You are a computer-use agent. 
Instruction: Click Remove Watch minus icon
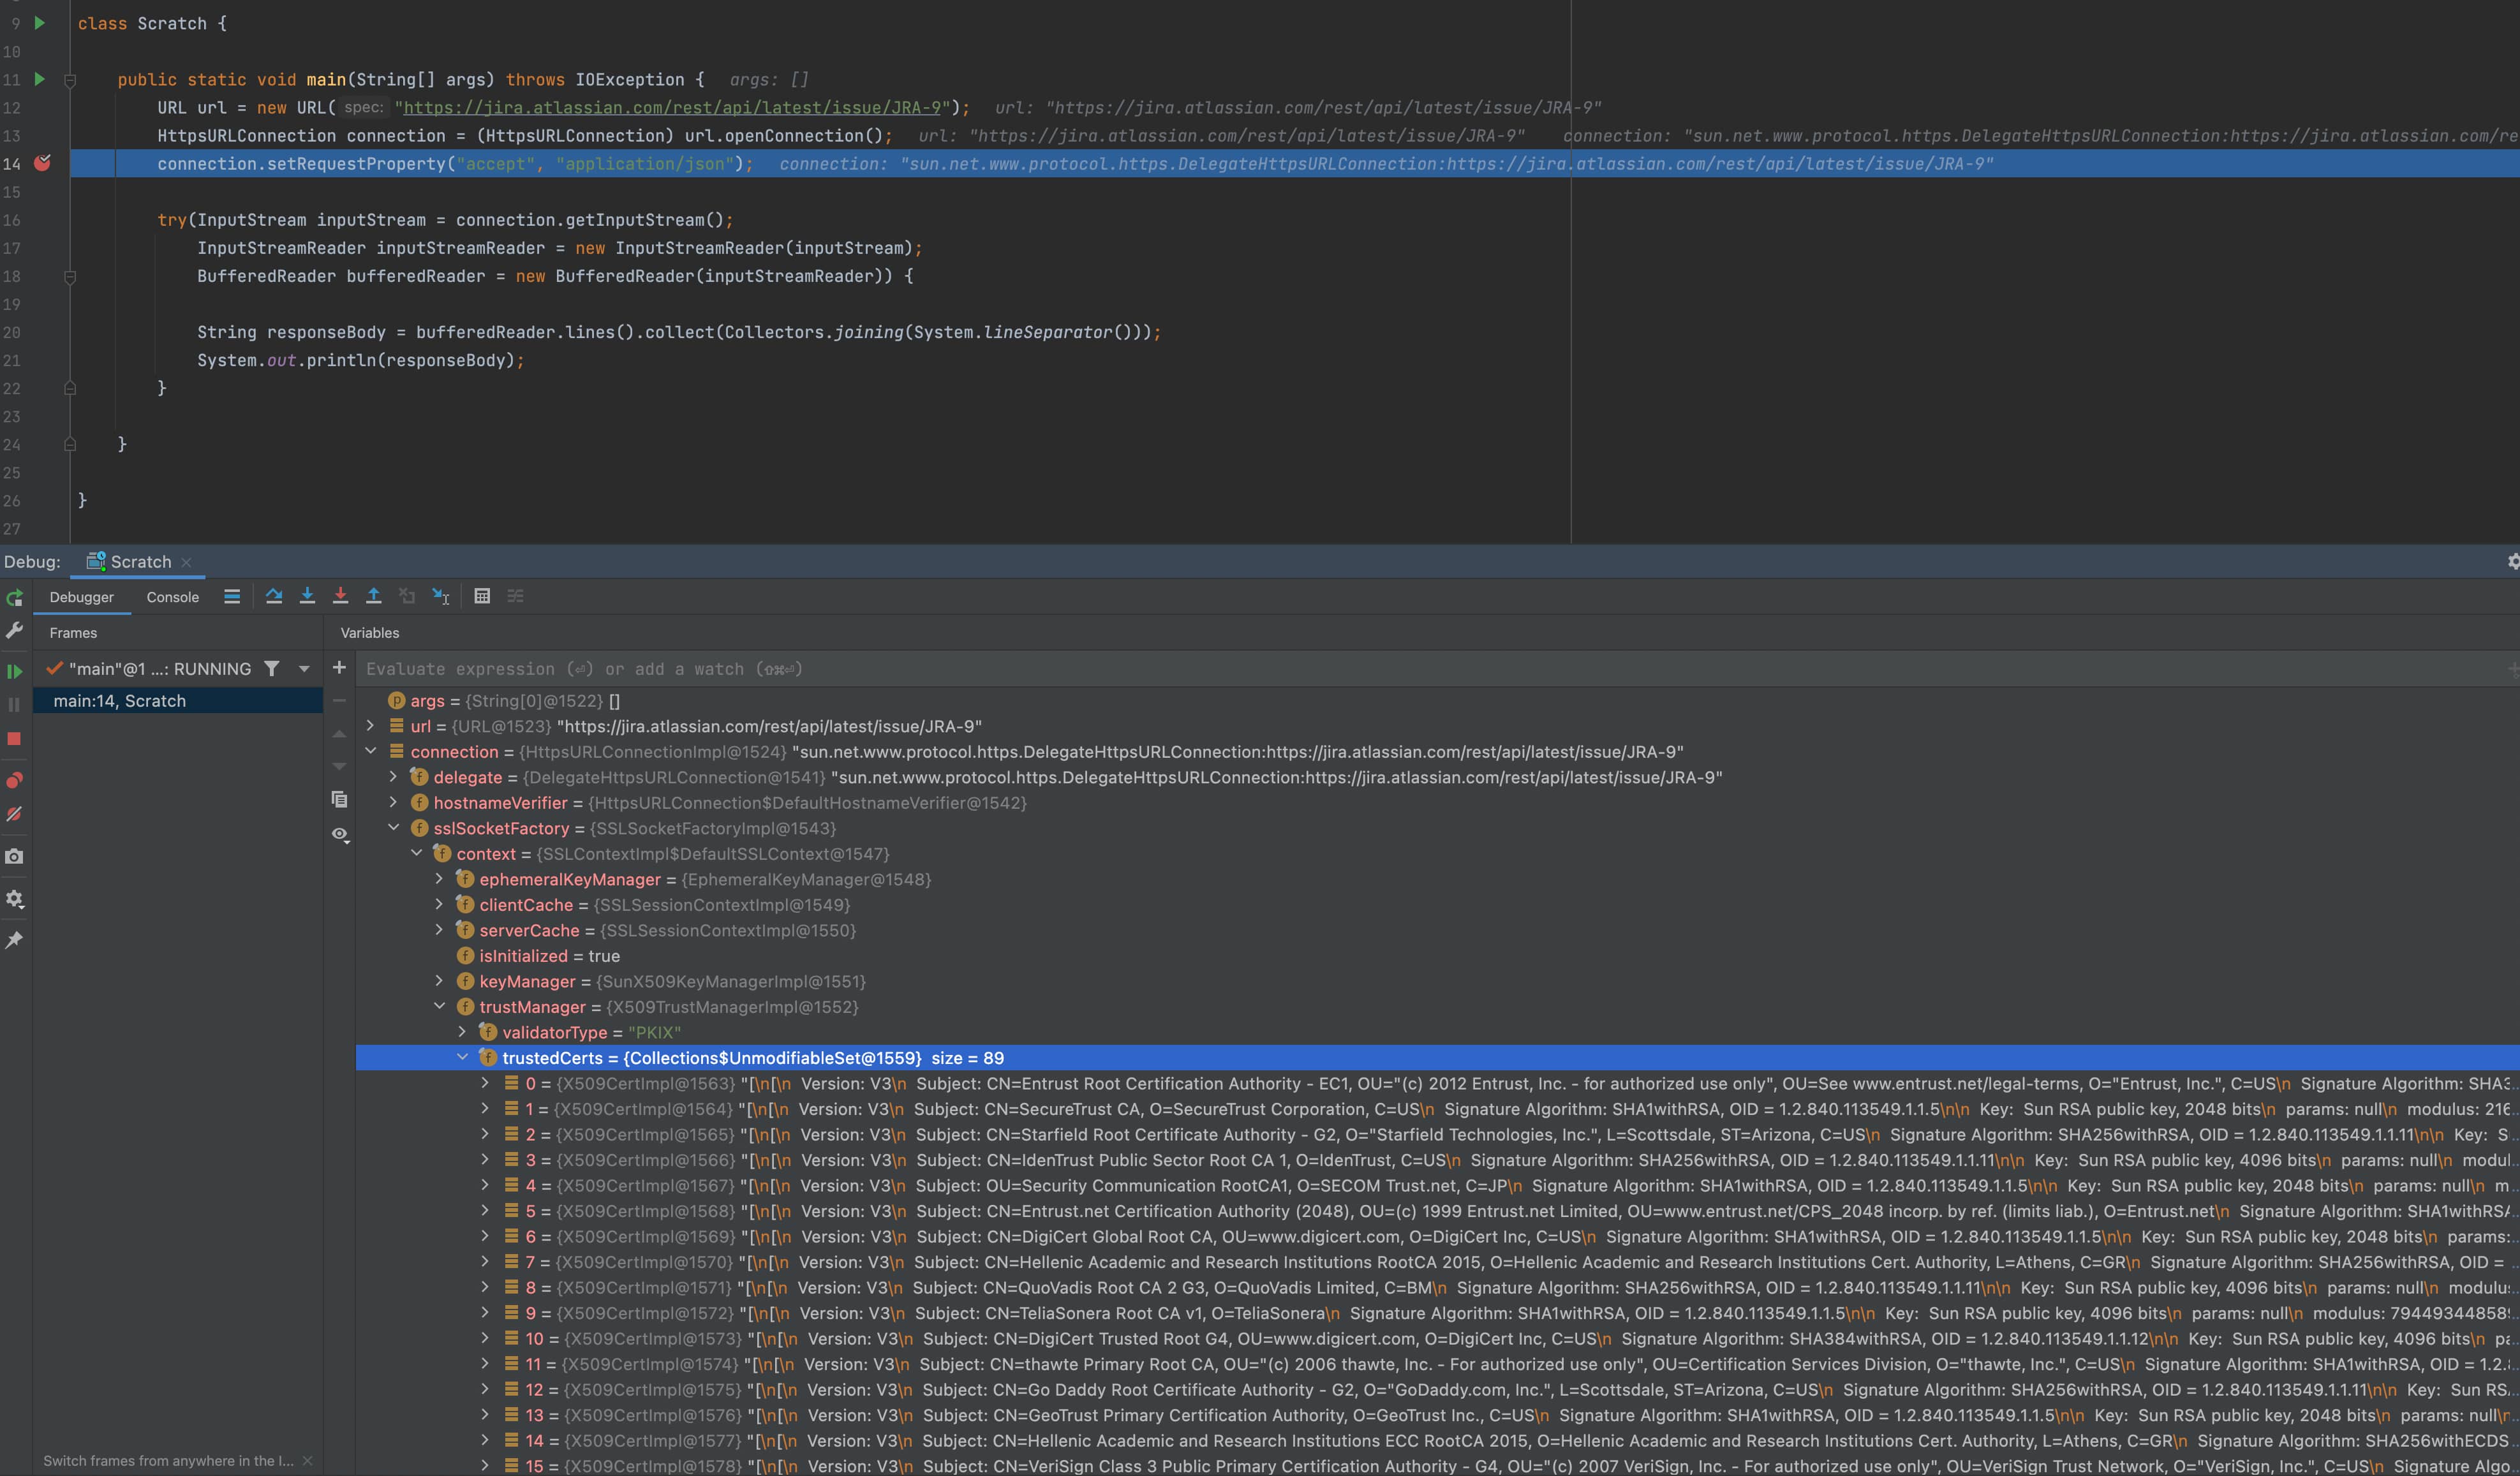click(339, 700)
